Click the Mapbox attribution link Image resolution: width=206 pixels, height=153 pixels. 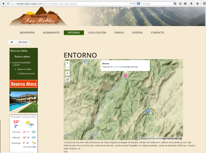point(145,138)
